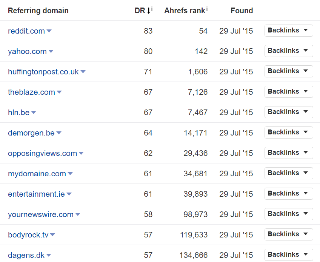
Task: Open the demorgen.be link
Action: (x=31, y=133)
